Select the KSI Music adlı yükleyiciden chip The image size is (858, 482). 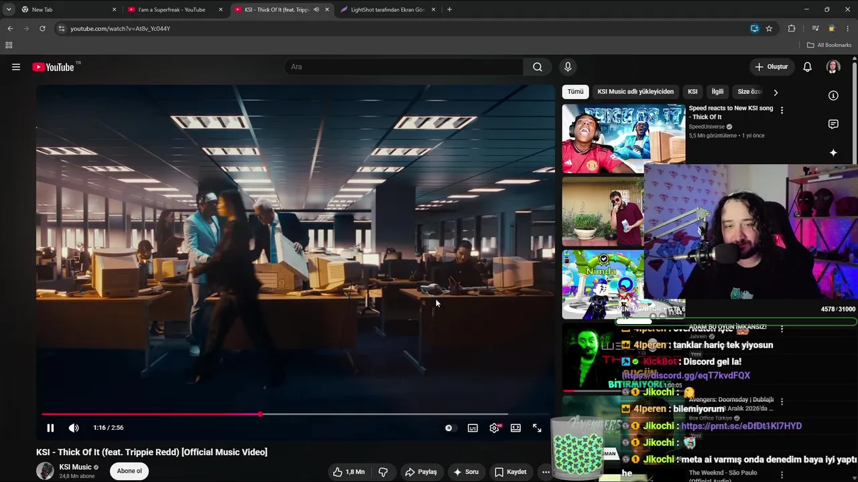tap(635, 92)
